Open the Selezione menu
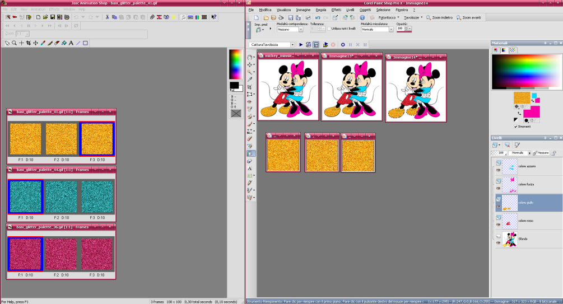The width and height of the screenshot is (563, 304). click(x=383, y=10)
